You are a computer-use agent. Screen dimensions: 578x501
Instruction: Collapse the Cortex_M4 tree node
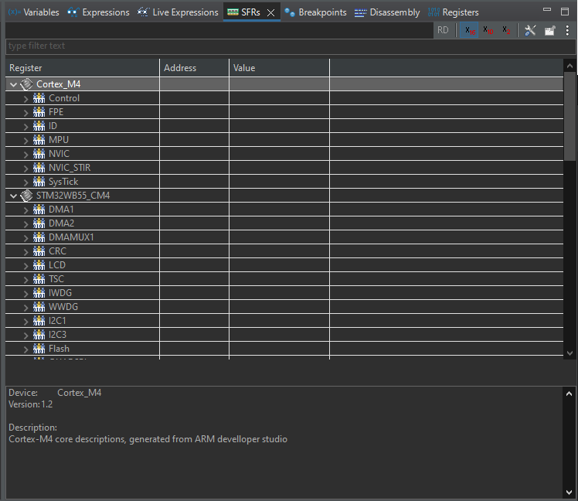[x=14, y=84]
